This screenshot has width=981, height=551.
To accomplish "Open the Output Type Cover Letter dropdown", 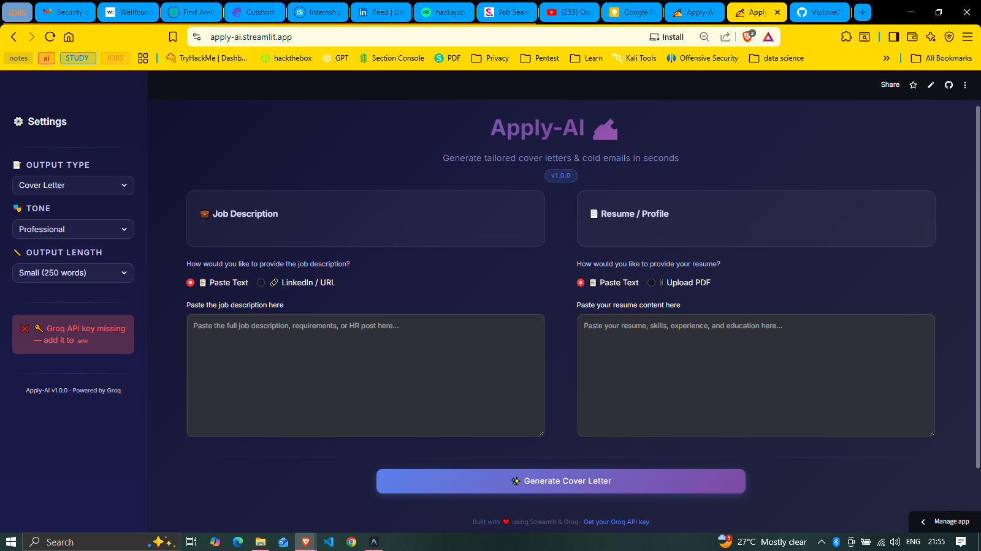I will 73,186.
